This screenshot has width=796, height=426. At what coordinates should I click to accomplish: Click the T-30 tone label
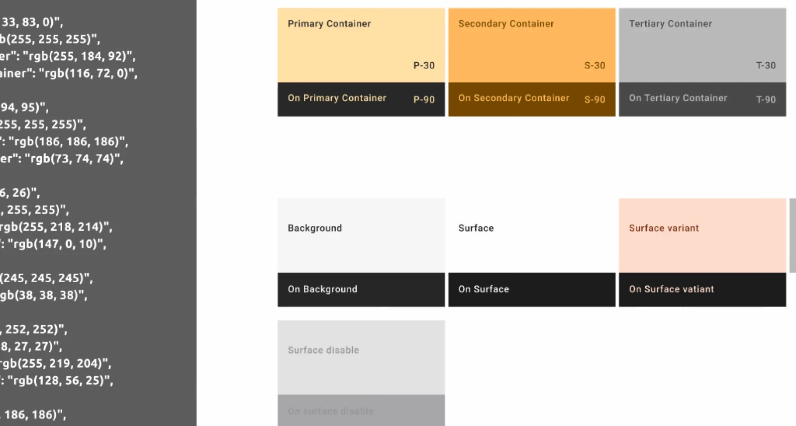coord(766,65)
